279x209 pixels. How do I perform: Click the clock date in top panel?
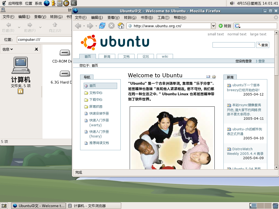257,3
